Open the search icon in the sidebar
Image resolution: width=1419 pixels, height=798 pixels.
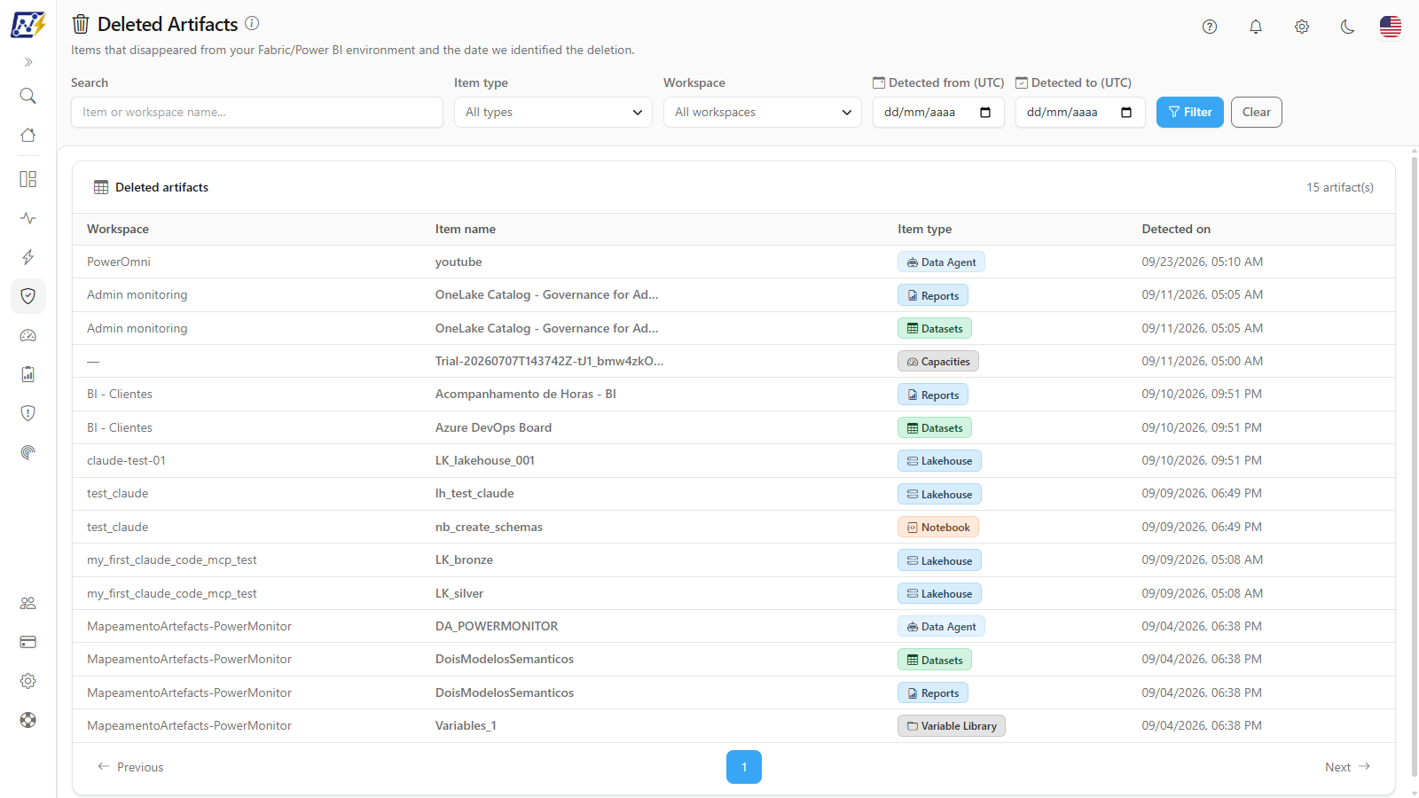pyautogui.click(x=28, y=96)
